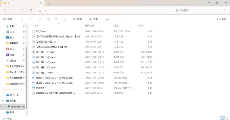Click the Cut scissors icon in toolbar

22,19
